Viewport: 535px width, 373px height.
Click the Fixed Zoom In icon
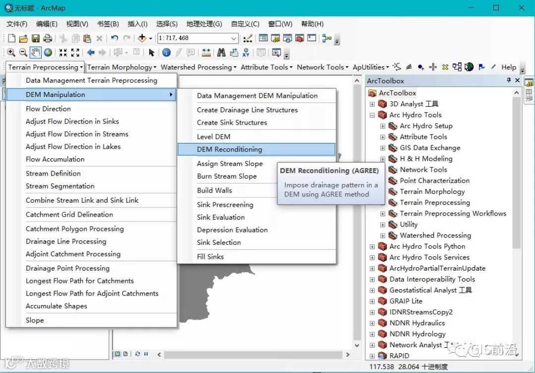click(63, 52)
